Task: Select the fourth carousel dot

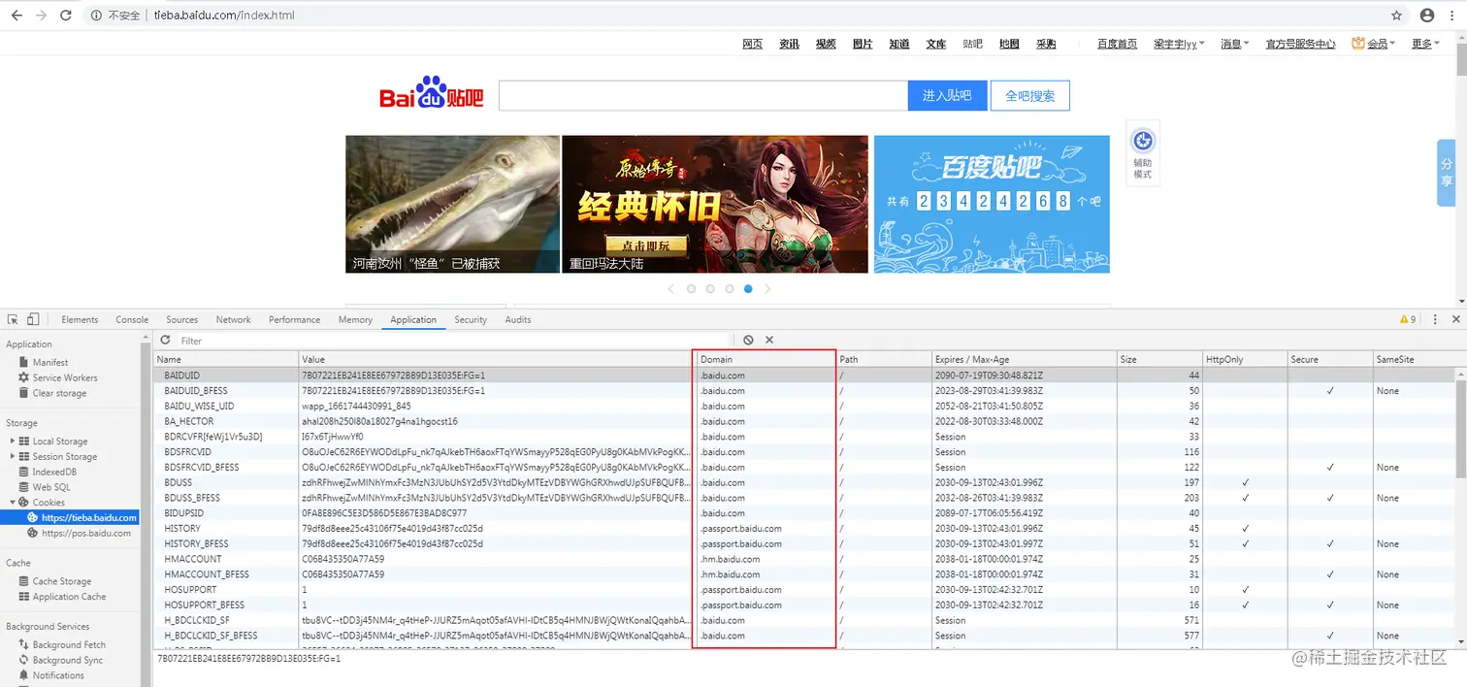Action: tap(748, 289)
